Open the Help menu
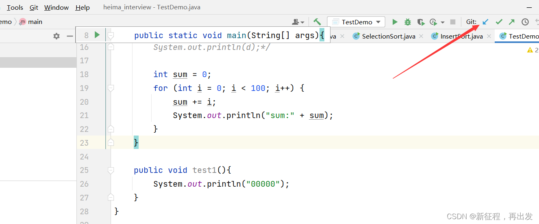The width and height of the screenshot is (539, 224). [x=83, y=7]
